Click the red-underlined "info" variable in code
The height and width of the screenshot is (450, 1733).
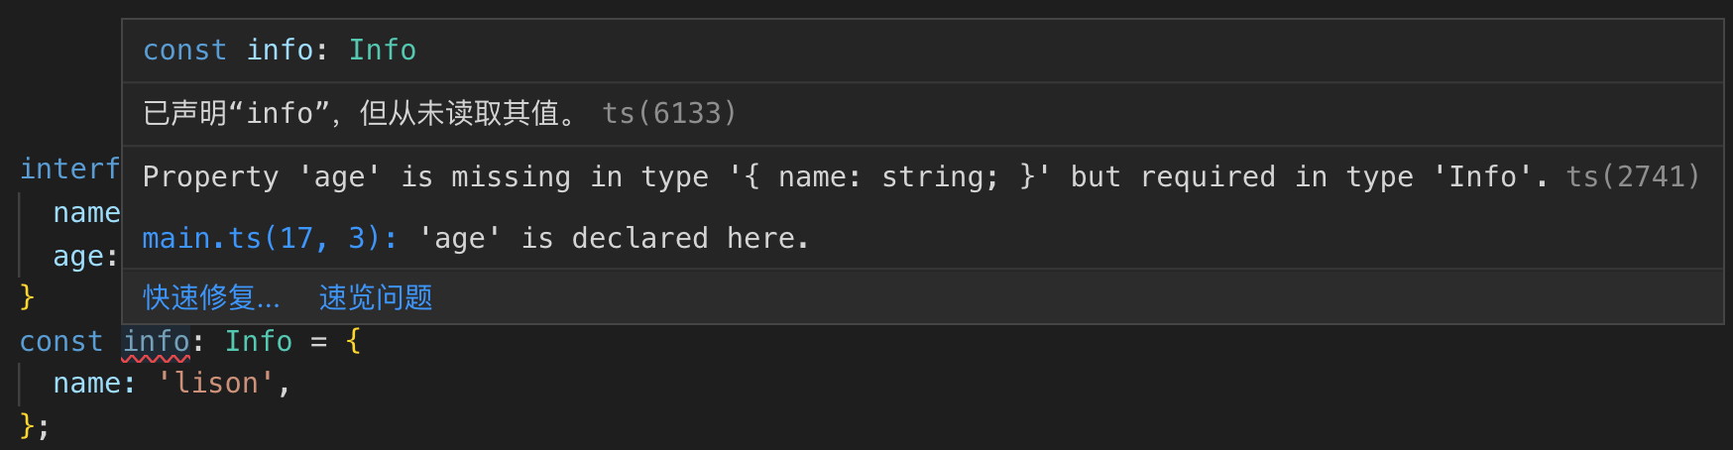coord(156,341)
